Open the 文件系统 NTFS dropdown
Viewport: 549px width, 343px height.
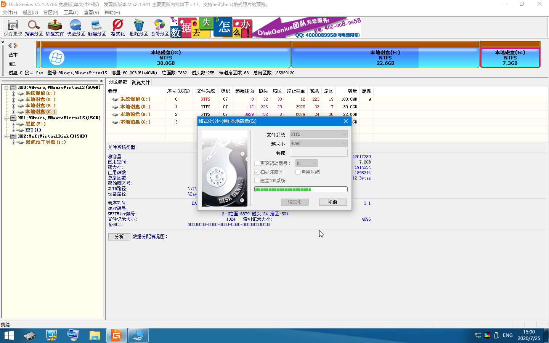tap(319, 134)
